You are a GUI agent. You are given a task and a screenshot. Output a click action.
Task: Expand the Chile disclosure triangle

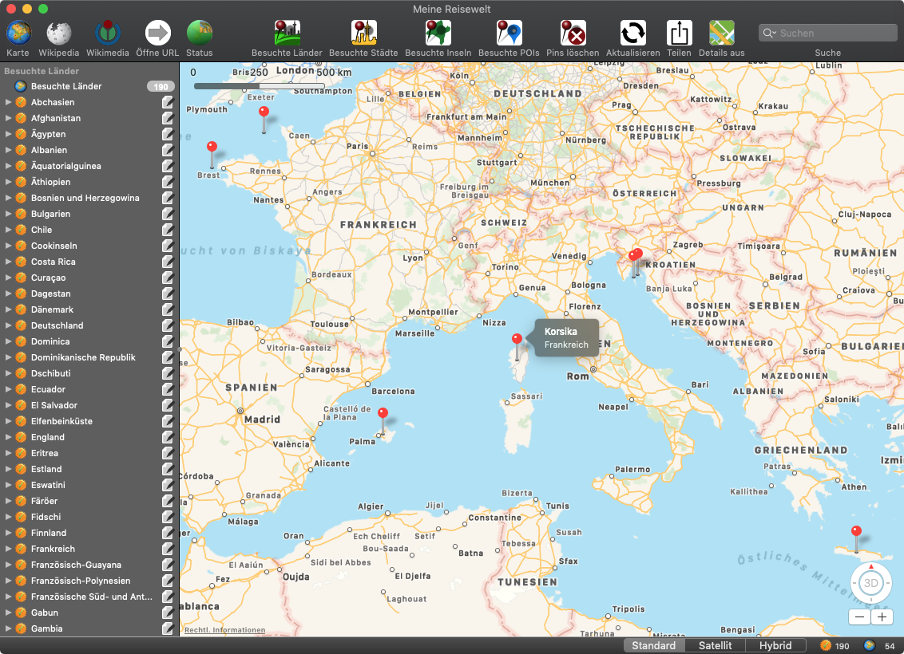point(9,230)
